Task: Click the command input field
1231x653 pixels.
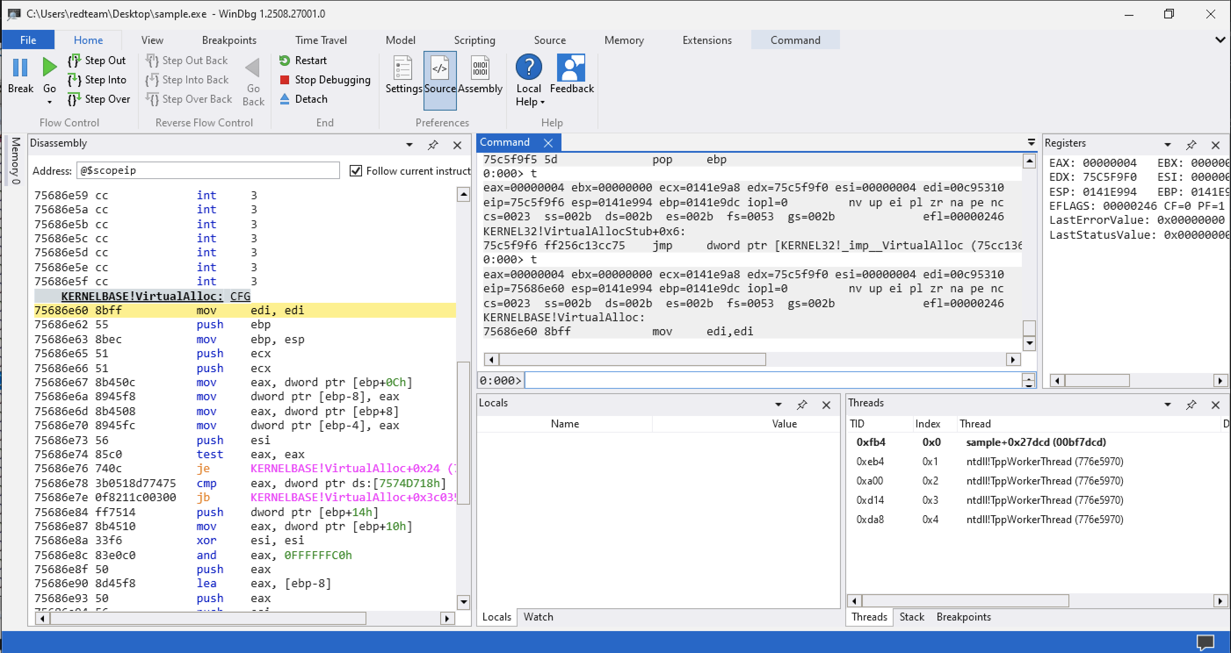Action: pyautogui.click(x=773, y=380)
